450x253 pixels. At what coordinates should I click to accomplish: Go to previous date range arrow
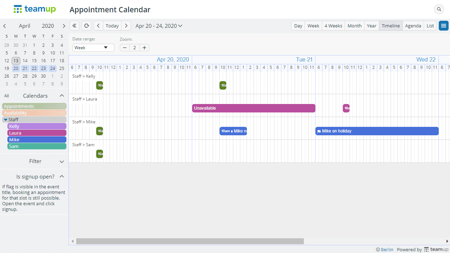click(x=98, y=26)
